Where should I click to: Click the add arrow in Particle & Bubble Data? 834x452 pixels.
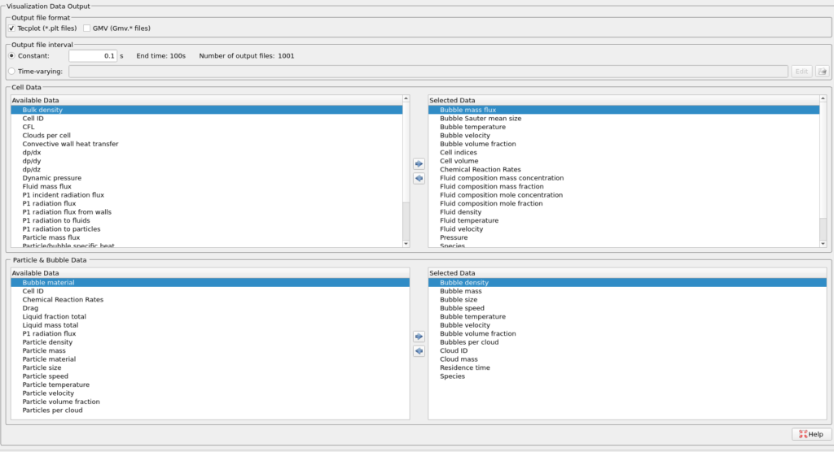(x=419, y=337)
